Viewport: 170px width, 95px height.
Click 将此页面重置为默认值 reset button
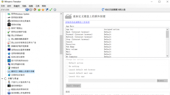tap(114, 10)
